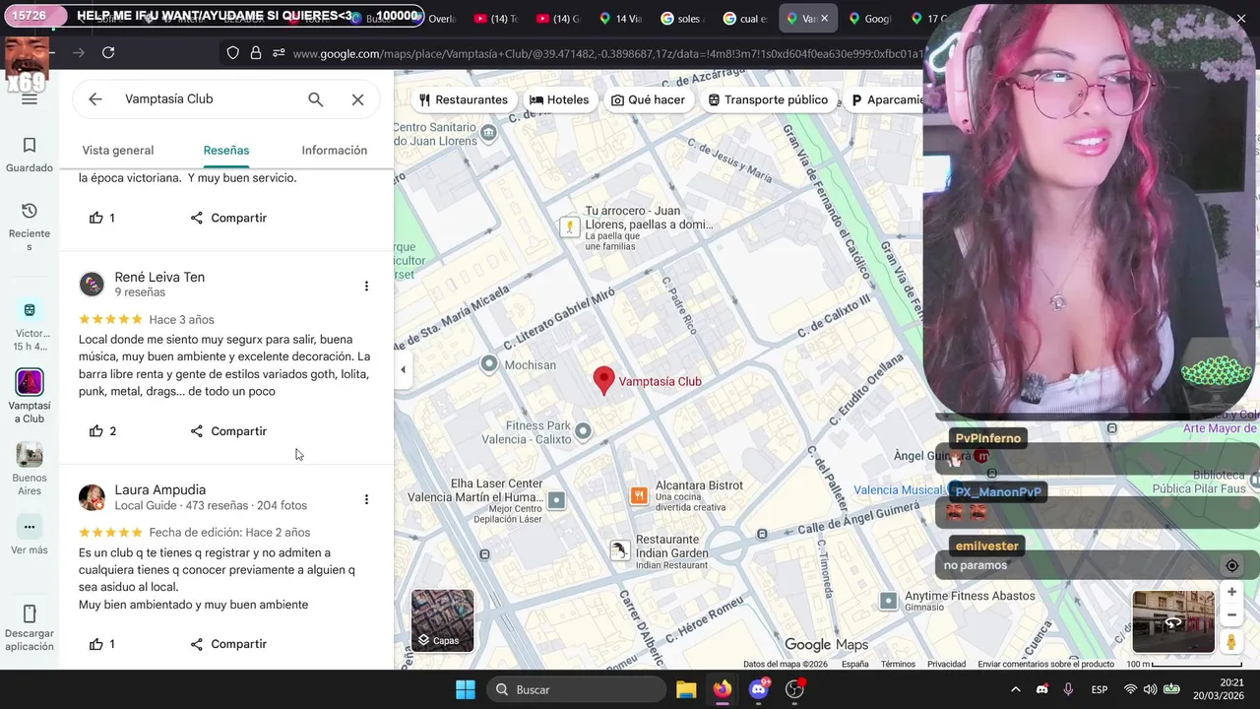Open Capas layers thumbnail
1260x709 pixels.
(x=442, y=620)
